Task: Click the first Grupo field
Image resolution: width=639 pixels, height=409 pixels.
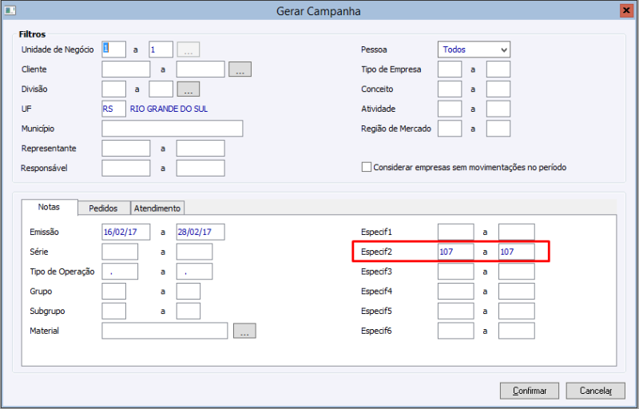Action: [113, 292]
